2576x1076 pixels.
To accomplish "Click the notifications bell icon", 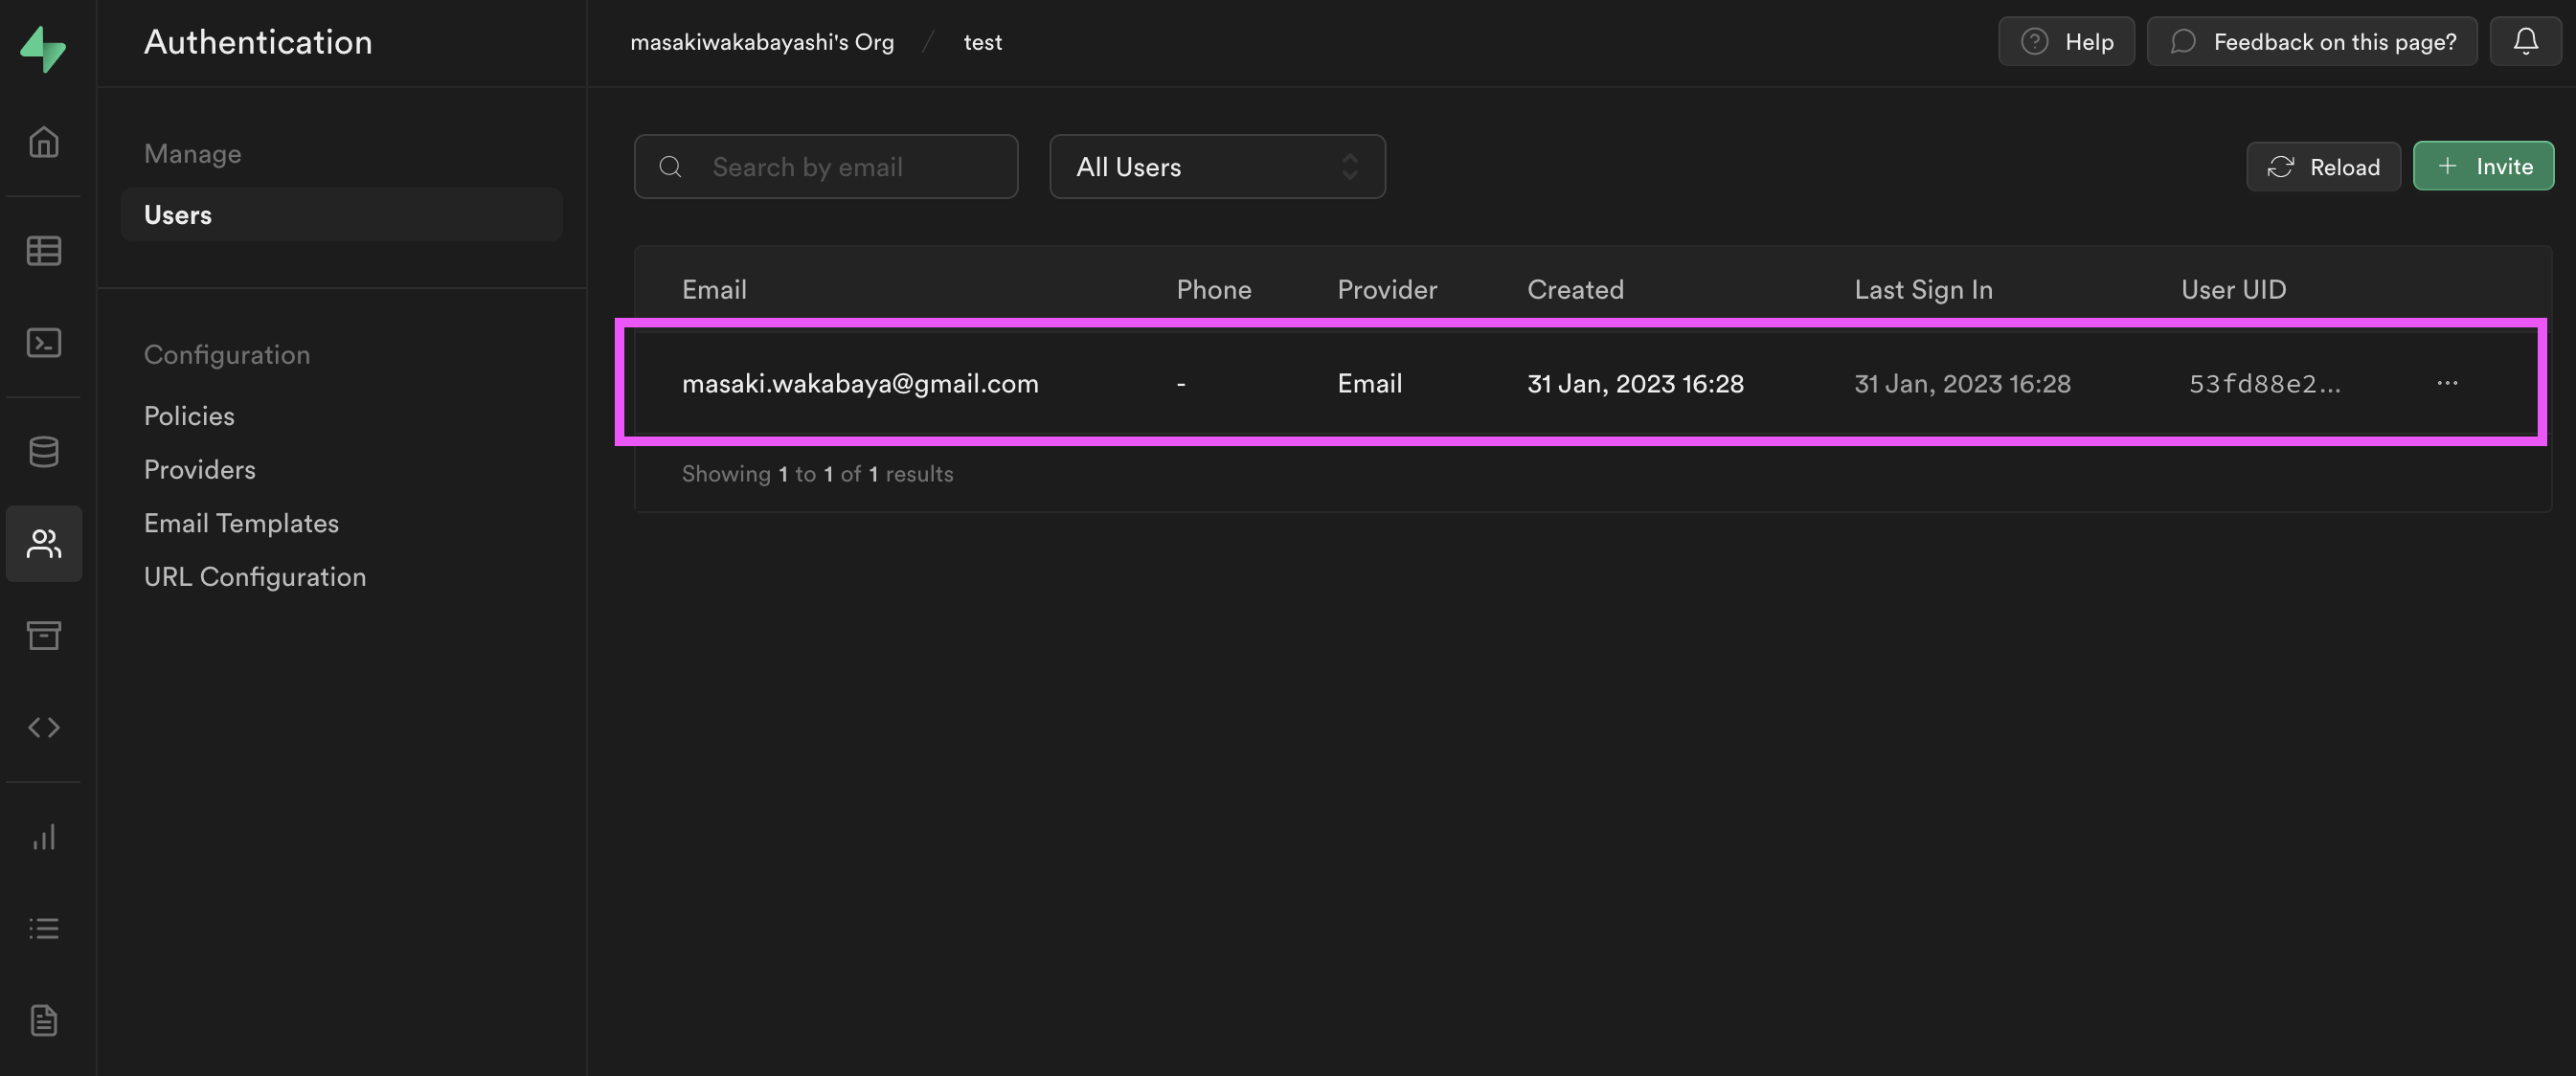I will point(2525,41).
